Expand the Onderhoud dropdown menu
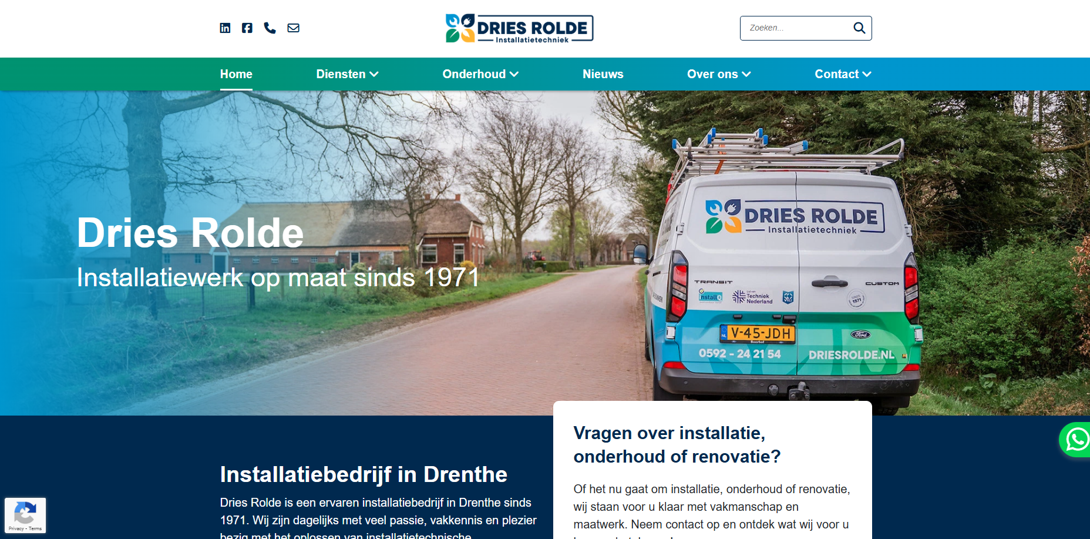 coord(480,74)
